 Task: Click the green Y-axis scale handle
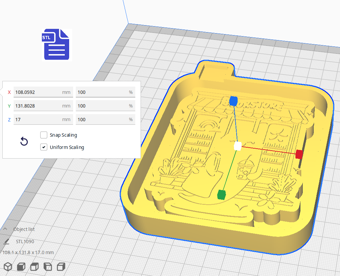[x=221, y=195]
